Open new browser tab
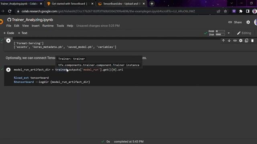The width and height of the screenshot is (257, 144). (152, 4)
